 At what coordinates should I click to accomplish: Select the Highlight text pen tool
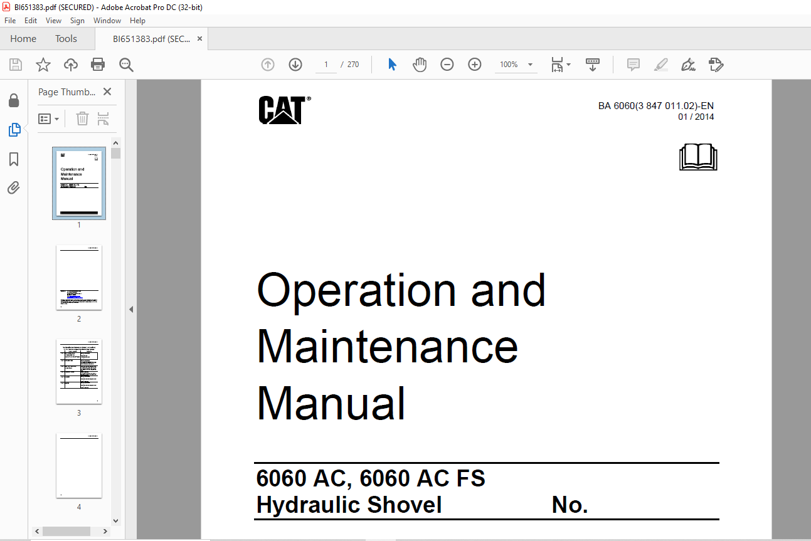[x=660, y=65]
